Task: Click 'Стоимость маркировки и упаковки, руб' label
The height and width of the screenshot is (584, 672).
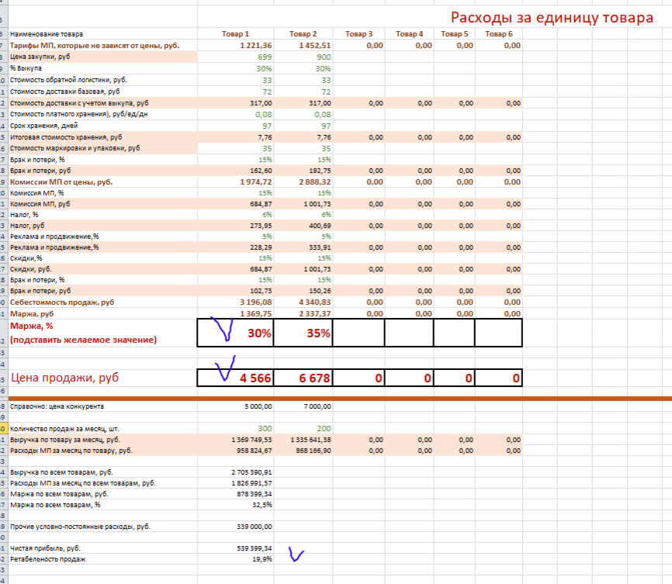Action: pos(75,148)
